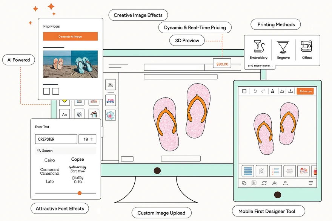Select the square shape icon on the tablet toolbar
332x221 pixels.
(244, 91)
